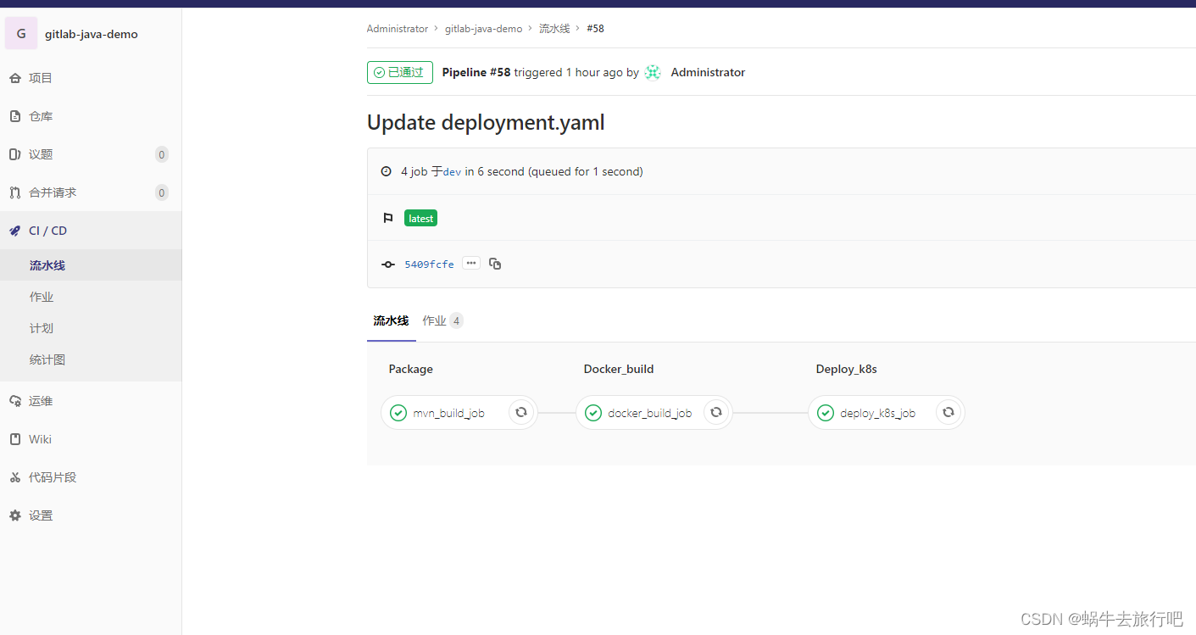
Task: Open the dev branch link
Action: coord(452,171)
